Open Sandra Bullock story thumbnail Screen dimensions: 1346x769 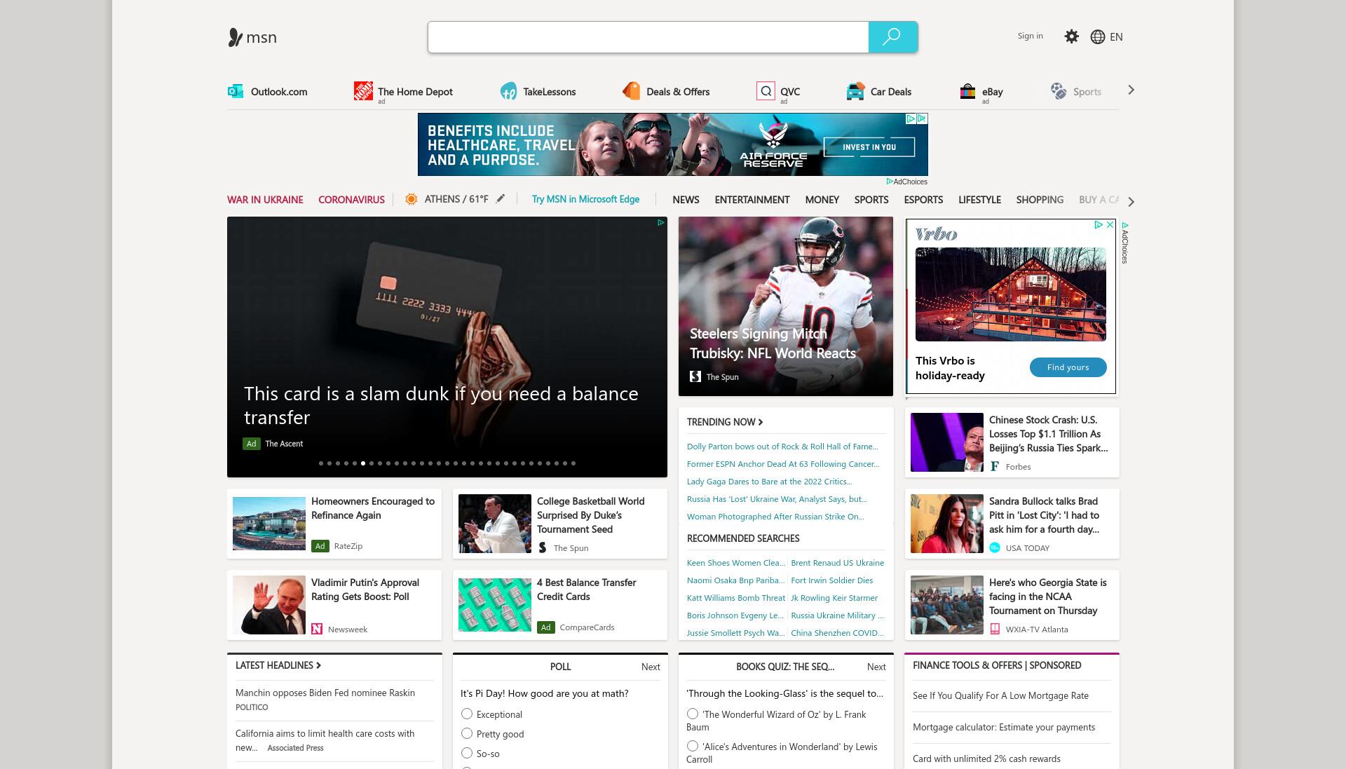pos(947,524)
